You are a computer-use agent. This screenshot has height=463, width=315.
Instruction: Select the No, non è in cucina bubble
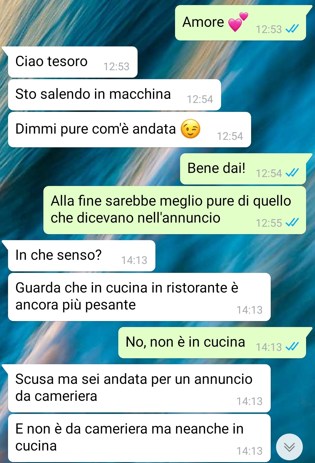(x=212, y=343)
